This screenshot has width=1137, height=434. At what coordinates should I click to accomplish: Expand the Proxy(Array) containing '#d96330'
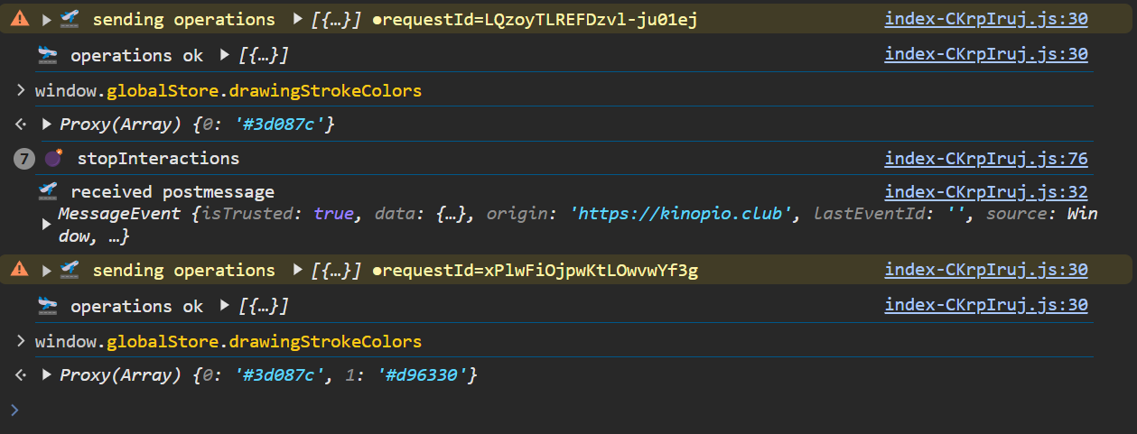[x=47, y=374]
